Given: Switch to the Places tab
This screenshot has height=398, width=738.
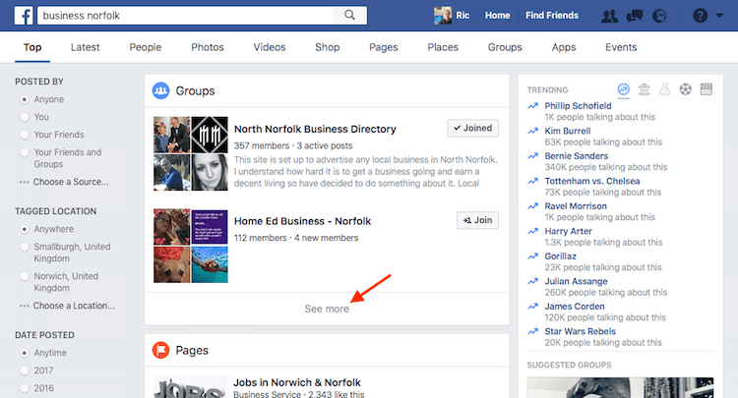Looking at the screenshot, I should click(x=443, y=47).
